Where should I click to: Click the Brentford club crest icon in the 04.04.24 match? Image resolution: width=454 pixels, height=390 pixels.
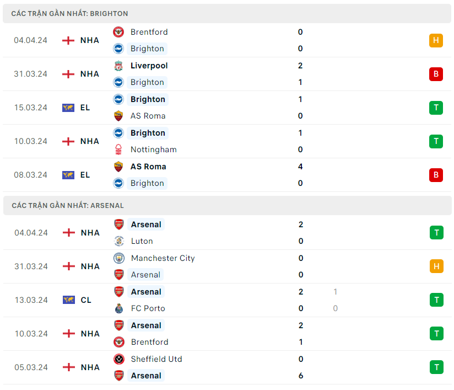click(x=118, y=32)
